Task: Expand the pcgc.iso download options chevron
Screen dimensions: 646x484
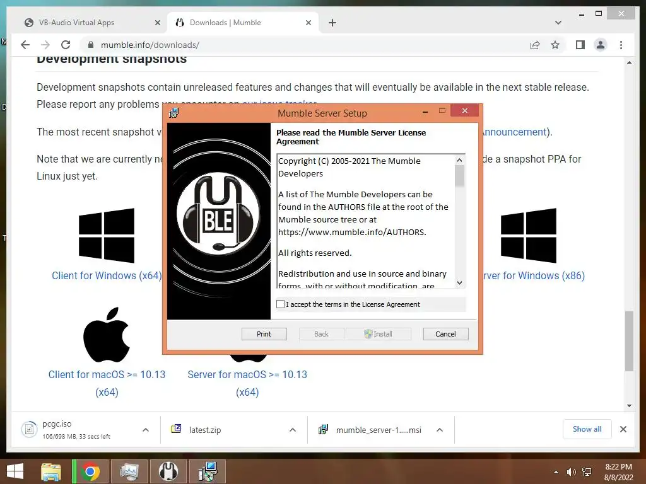Action: [146, 430]
